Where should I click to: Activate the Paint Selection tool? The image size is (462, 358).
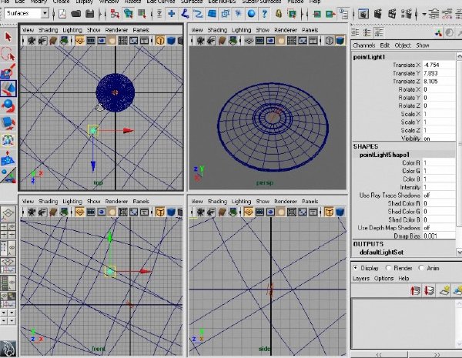[8, 72]
